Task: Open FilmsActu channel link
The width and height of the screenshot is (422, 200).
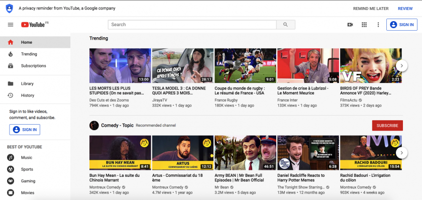Action: click(x=349, y=100)
